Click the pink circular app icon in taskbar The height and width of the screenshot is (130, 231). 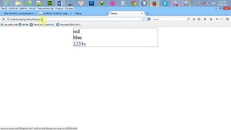pyautogui.click(x=113, y=3)
